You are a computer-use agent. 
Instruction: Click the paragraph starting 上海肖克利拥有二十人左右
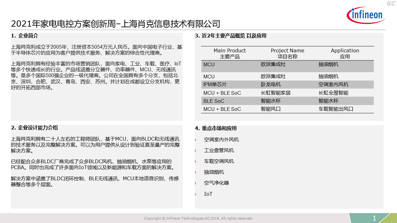[96, 145]
